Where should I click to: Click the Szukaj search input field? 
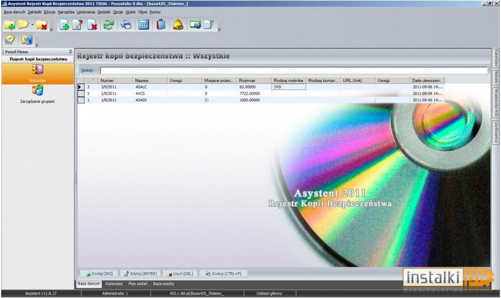(294, 70)
